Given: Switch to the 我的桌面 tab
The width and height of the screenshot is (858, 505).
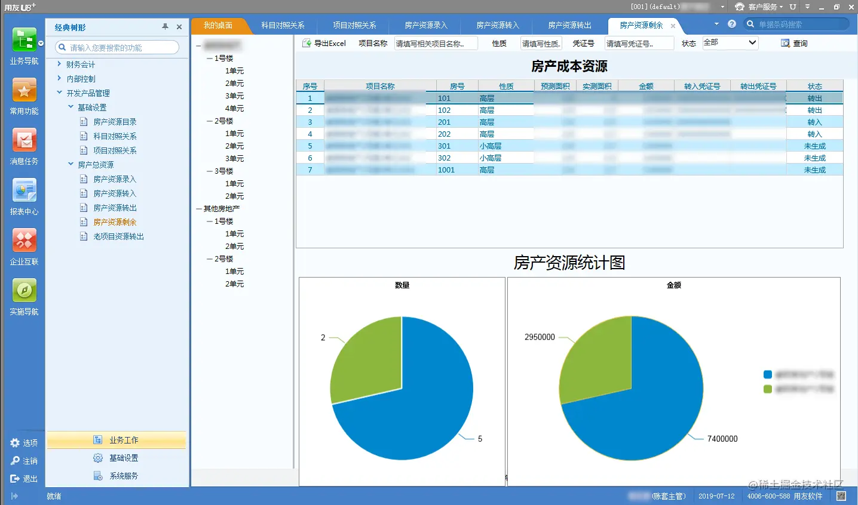Looking at the screenshot, I should click(x=217, y=25).
